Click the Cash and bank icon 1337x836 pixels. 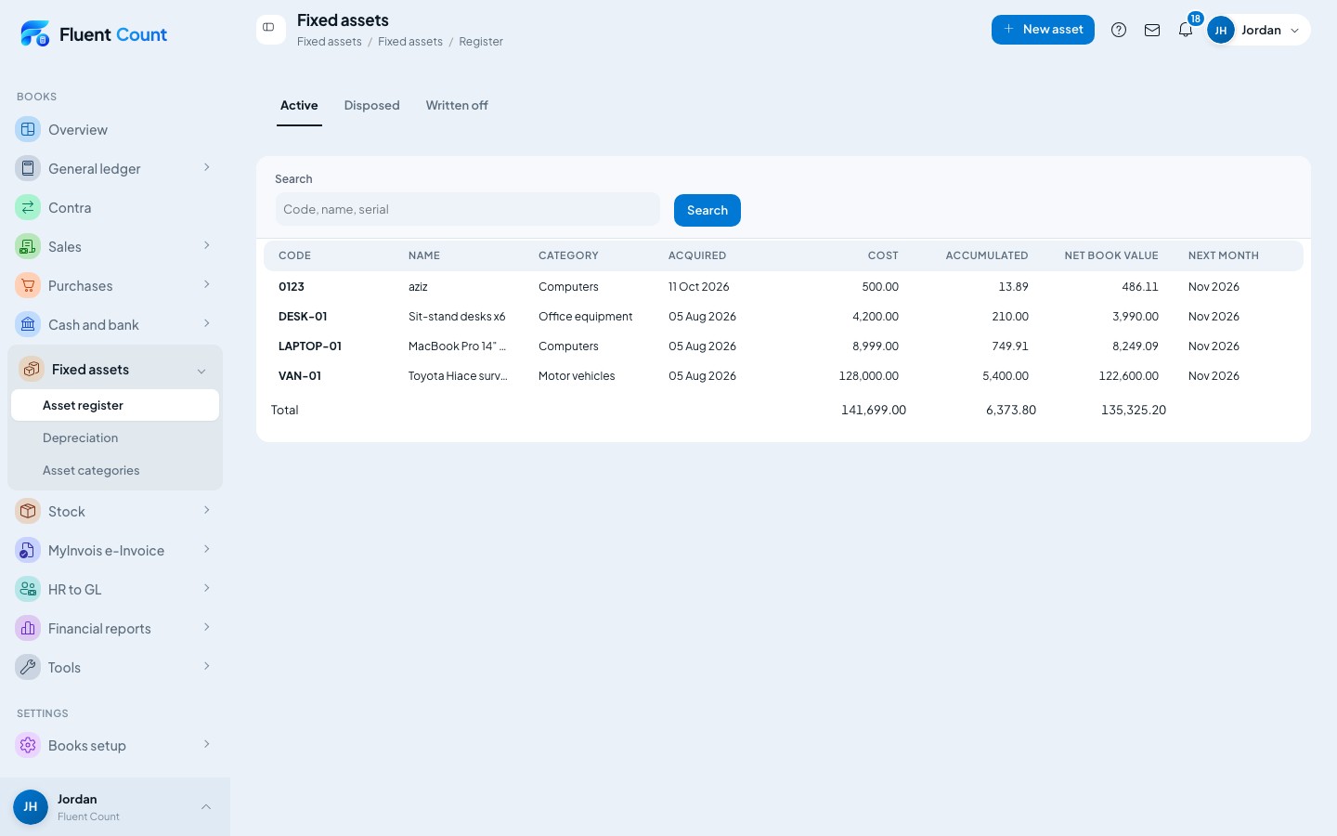(x=28, y=324)
